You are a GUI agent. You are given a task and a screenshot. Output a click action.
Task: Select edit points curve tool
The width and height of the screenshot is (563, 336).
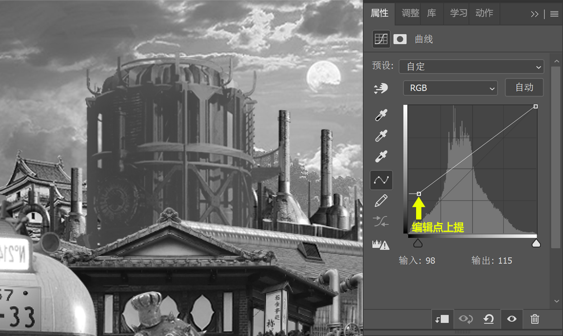click(381, 180)
